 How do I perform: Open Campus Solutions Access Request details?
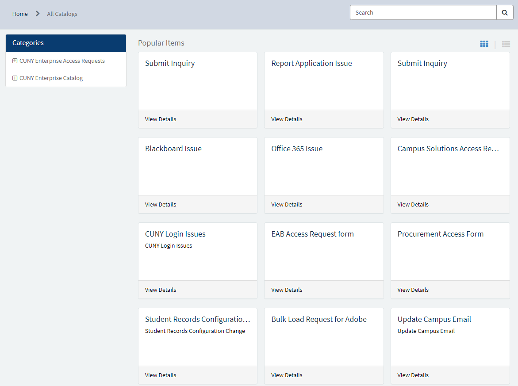[413, 204]
